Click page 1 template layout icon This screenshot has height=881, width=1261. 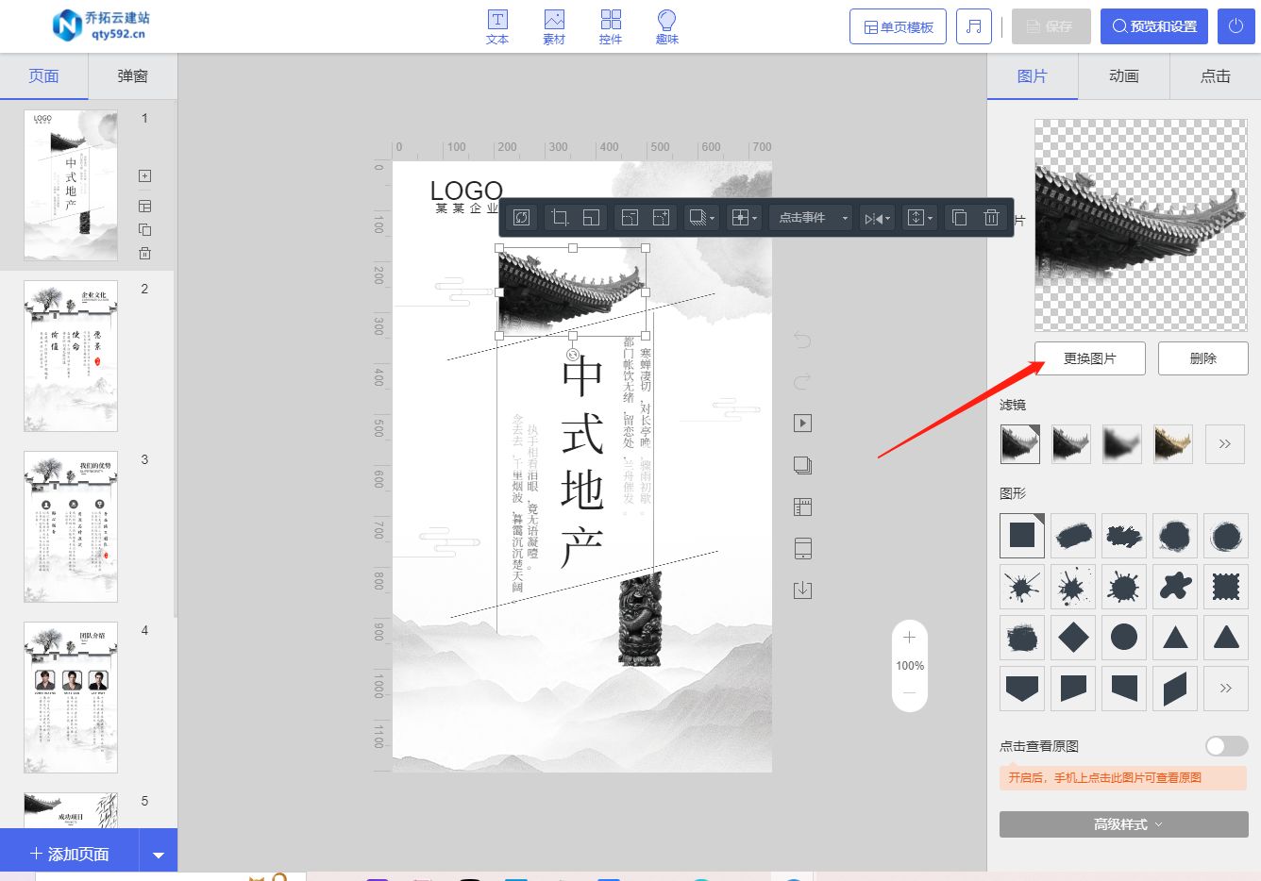pos(144,206)
